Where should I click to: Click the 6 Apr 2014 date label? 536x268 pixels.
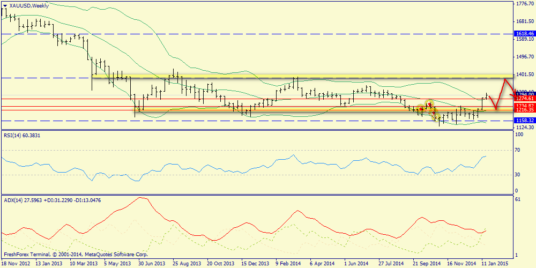[322, 264]
